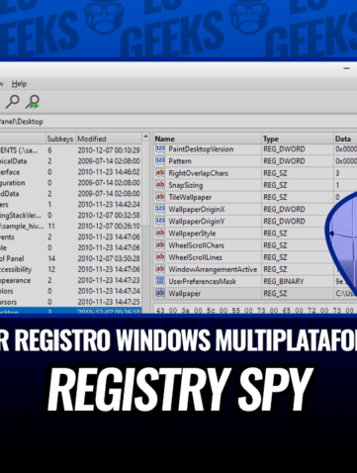Click the string icon beside the Wallpaper value
The height and width of the screenshot is (473, 357).
[160, 293]
